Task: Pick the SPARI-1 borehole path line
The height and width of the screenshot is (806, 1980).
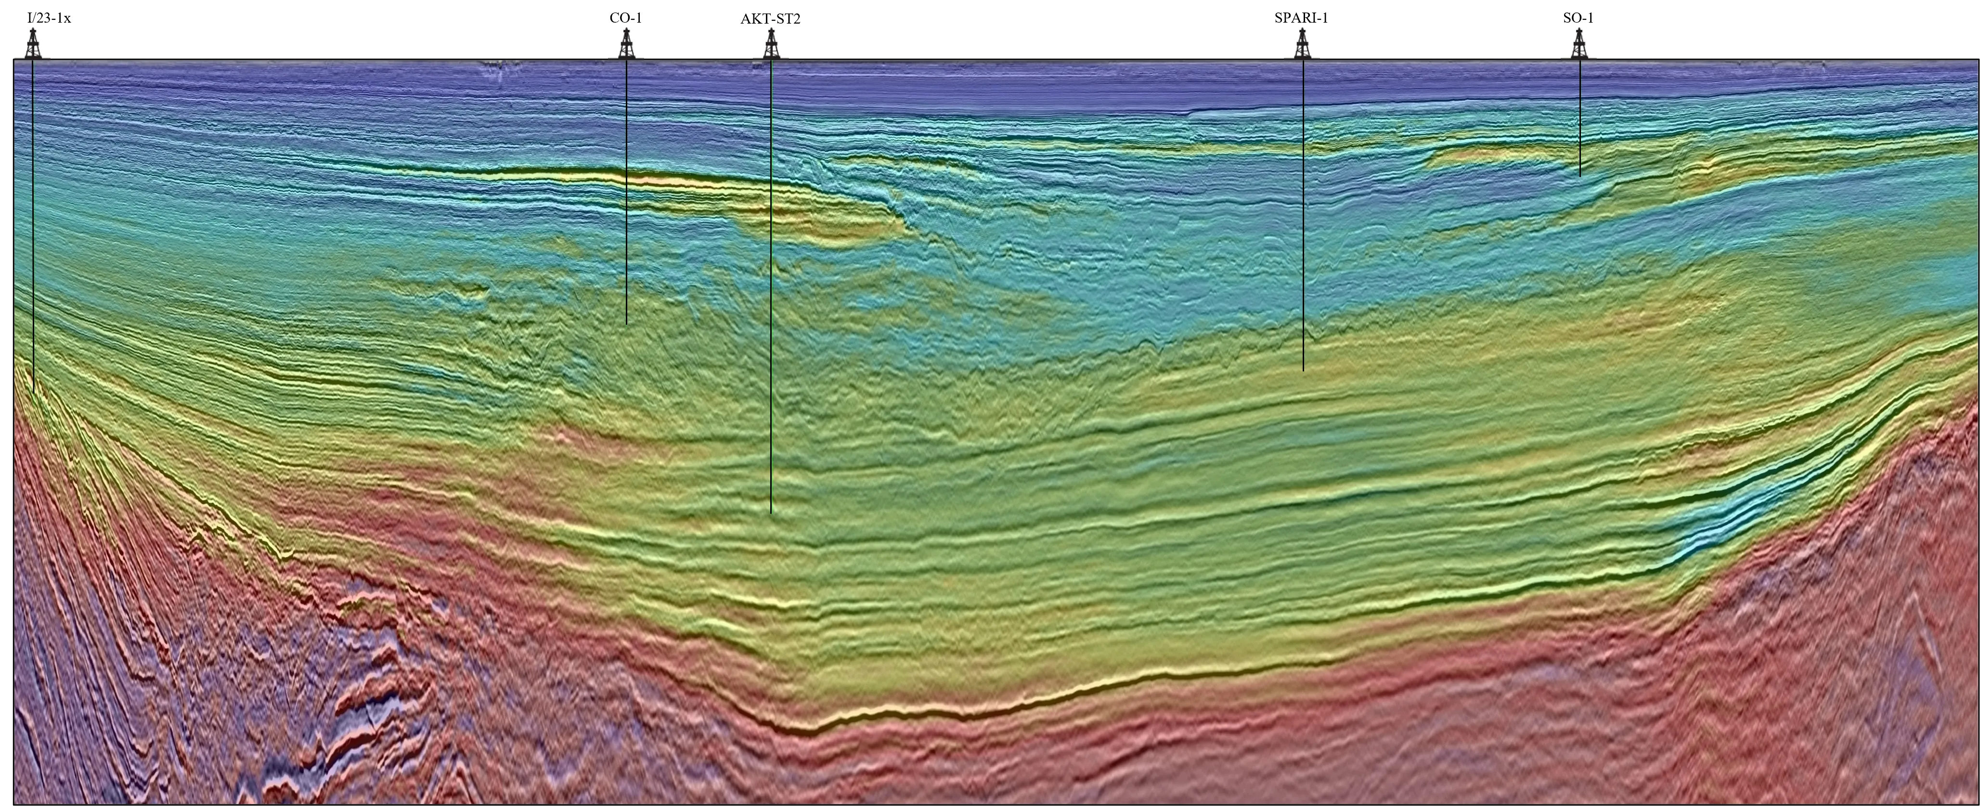Action: (1303, 215)
